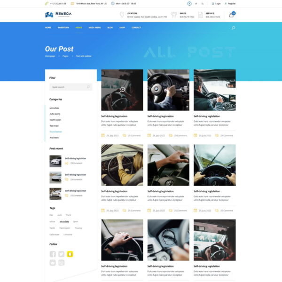Open the shopping cart icon in header
The height and width of the screenshot is (282, 282).
[231, 15]
